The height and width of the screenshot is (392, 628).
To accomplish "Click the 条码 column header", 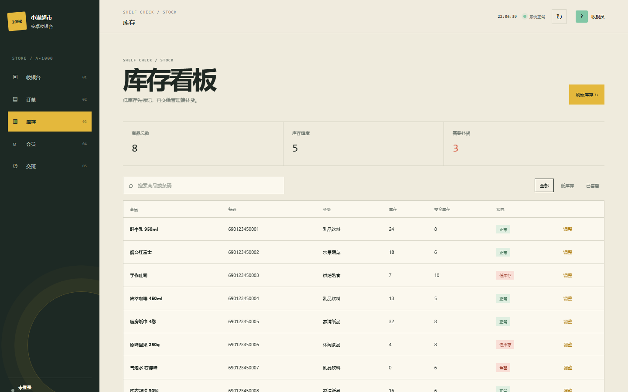I will coord(232,210).
